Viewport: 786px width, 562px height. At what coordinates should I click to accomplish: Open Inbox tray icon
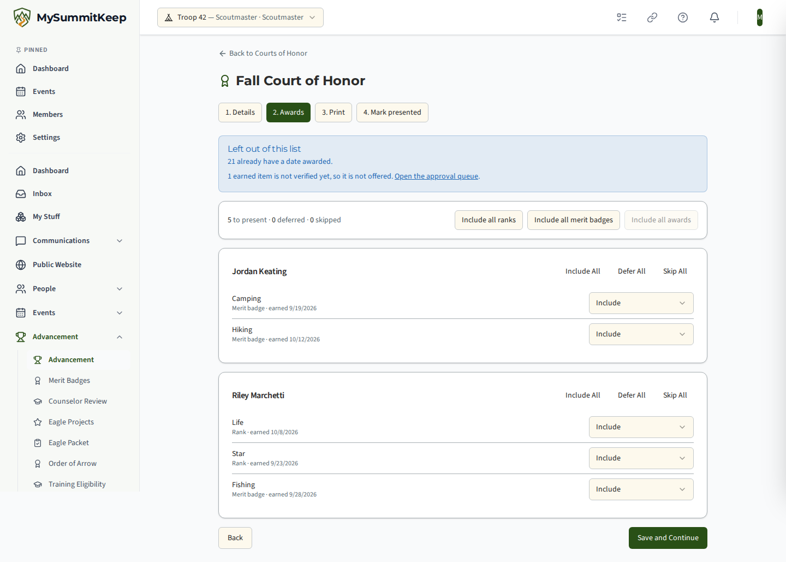pos(21,194)
